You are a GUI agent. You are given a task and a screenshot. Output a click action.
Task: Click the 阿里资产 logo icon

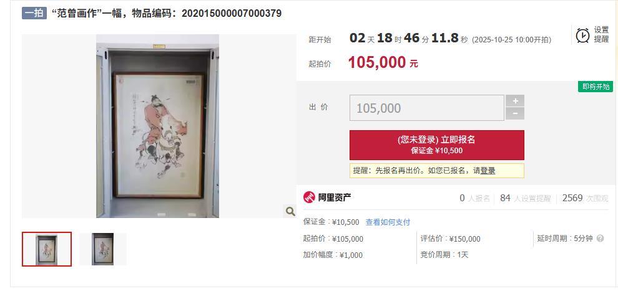pos(309,197)
